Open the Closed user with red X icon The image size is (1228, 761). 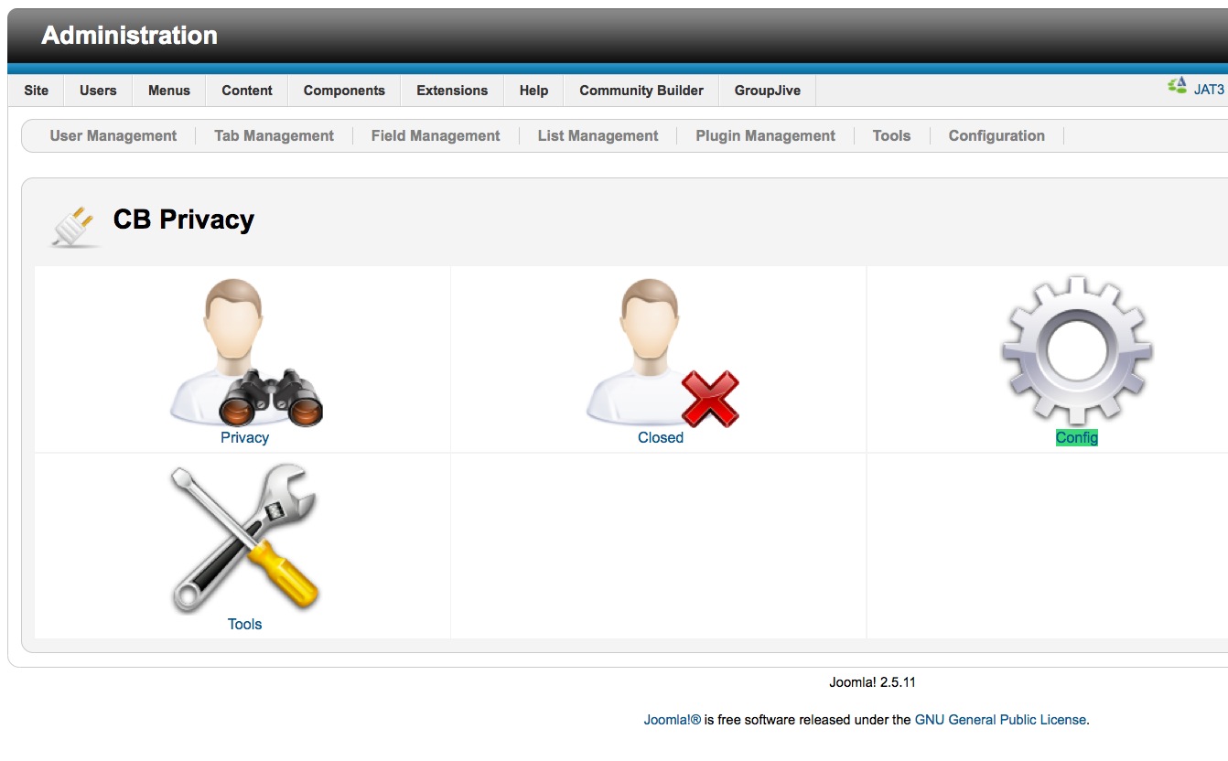tap(662, 352)
